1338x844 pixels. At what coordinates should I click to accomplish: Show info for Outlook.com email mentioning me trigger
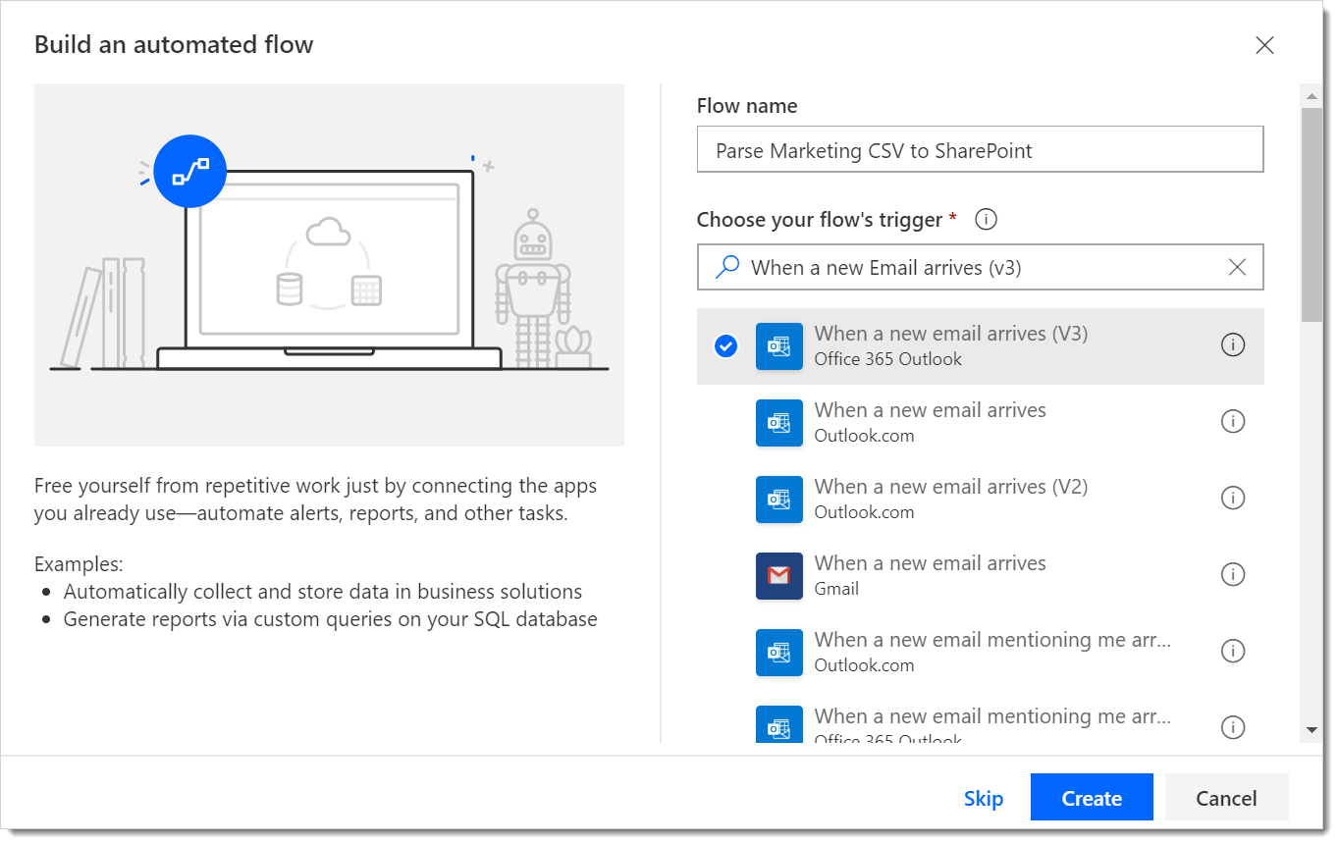(1232, 651)
